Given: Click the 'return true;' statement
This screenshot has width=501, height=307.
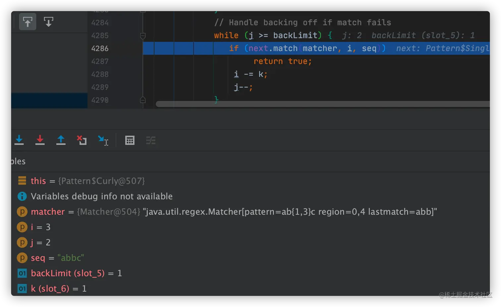Looking at the screenshot, I should (x=283, y=61).
